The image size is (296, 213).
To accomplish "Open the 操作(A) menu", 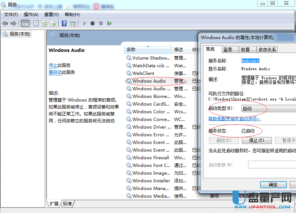I will 31,15.
